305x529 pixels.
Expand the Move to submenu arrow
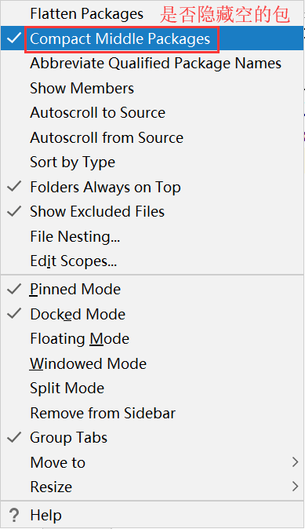click(296, 462)
